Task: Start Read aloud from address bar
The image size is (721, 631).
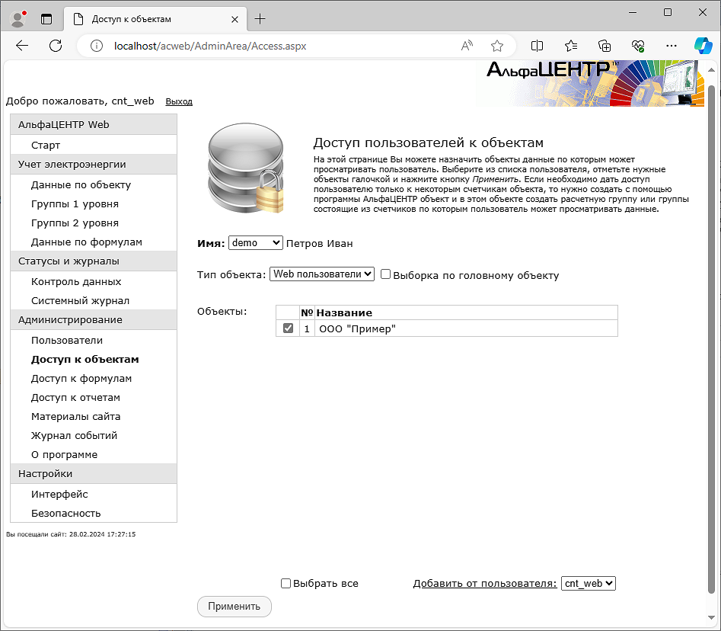Action: coord(467,46)
